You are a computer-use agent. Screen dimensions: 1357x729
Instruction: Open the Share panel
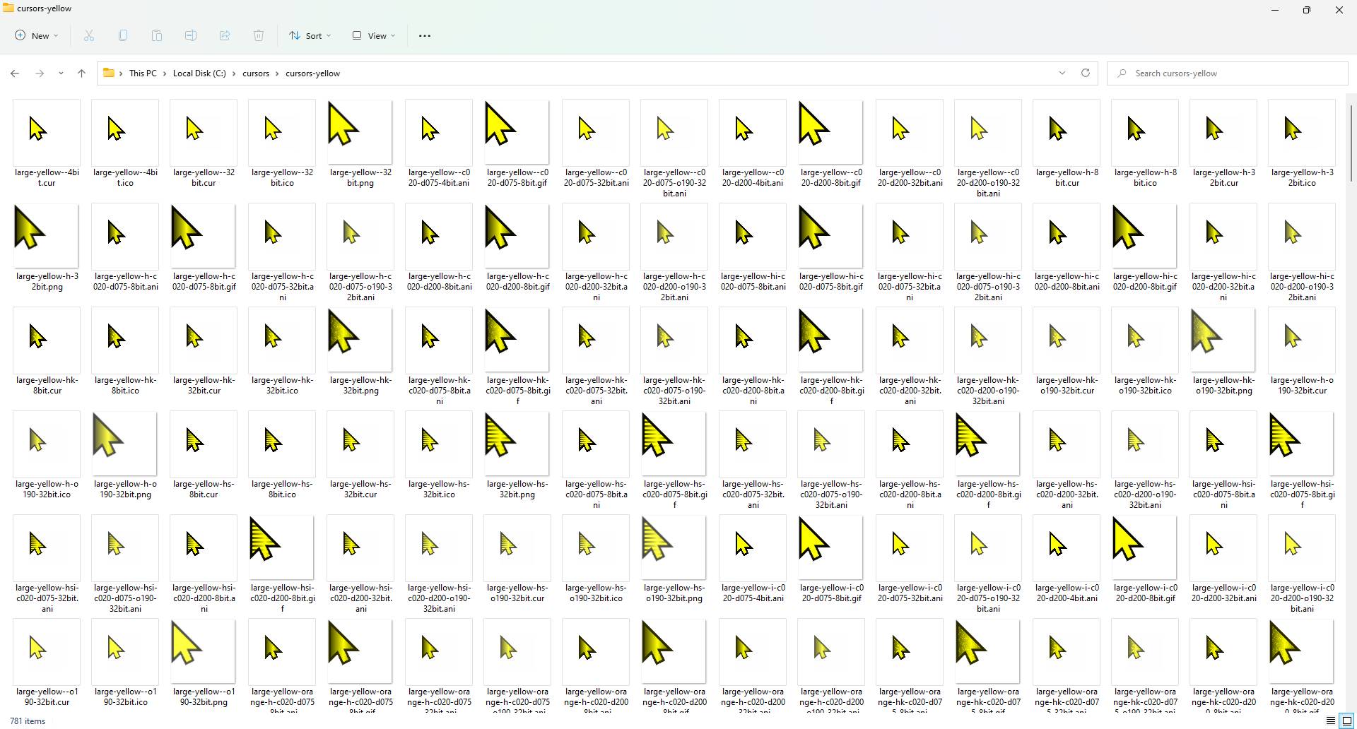click(x=224, y=35)
